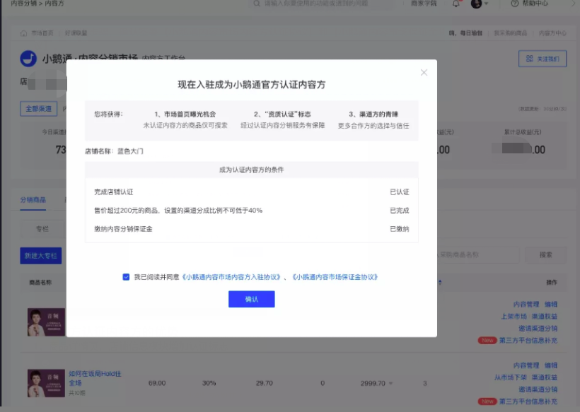Open 我采购的商品 in background page

coord(511,33)
